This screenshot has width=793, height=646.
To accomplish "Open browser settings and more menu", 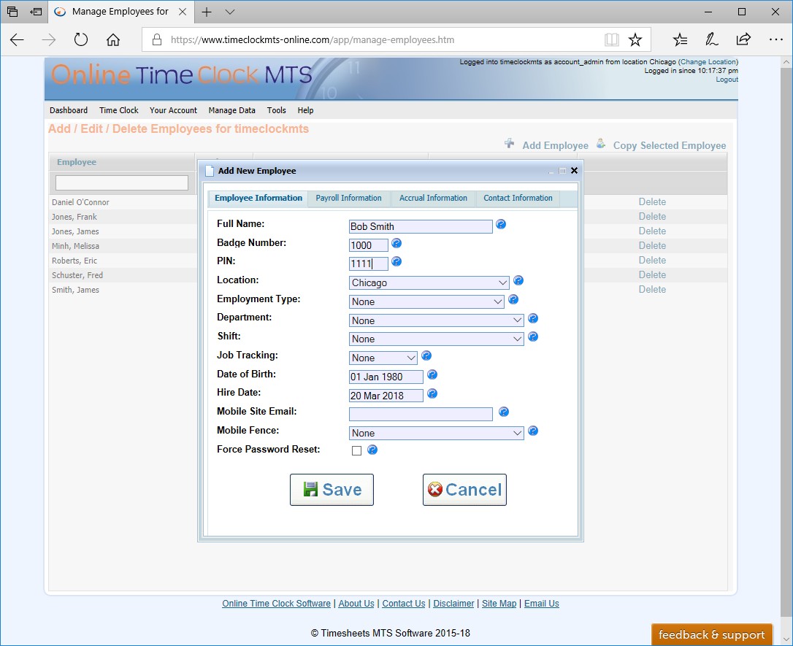I will (x=775, y=39).
